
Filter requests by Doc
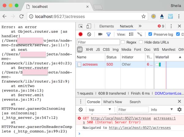(147, 49)
